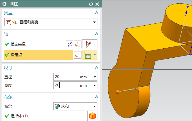Open the 轴、直径和高度 type dropdown
Screen dimensions: 192x121
pos(51,22)
